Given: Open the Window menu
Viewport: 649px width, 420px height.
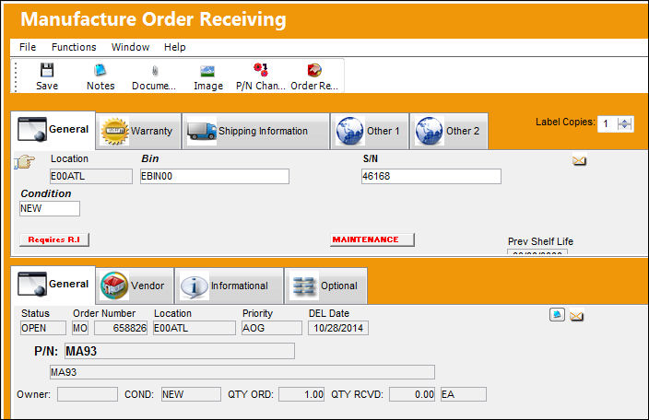Looking at the screenshot, I should pyautogui.click(x=130, y=47).
